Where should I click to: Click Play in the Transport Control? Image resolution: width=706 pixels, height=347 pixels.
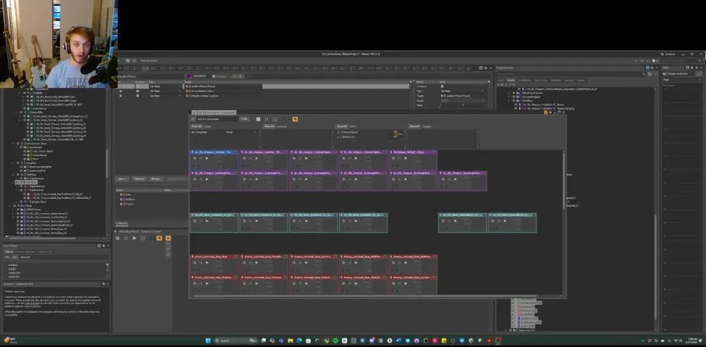[134, 238]
